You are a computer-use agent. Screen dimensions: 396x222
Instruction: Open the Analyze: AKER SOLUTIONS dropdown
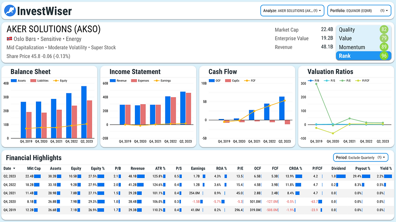click(x=292, y=10)
